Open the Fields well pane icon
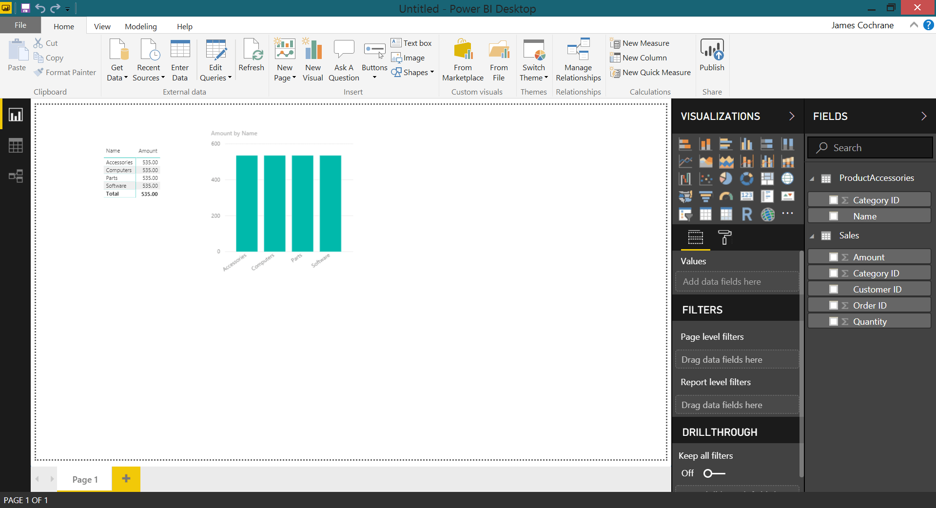 click(x=696, y=237)
